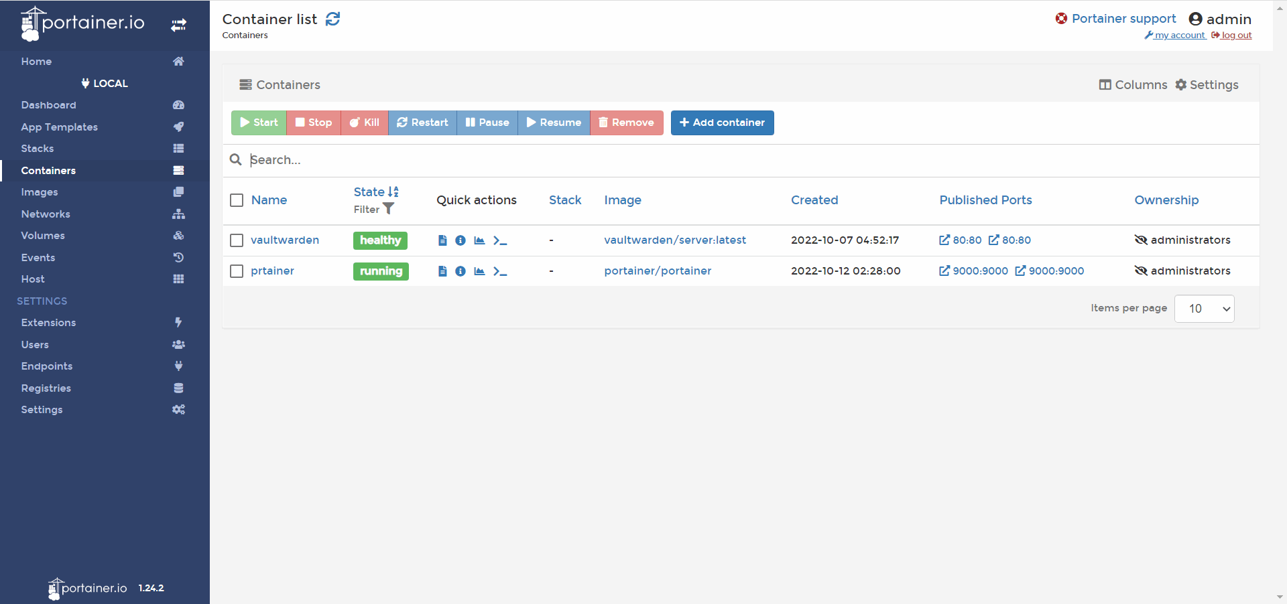The height and width of the screenshot is (604, 1287).
Task: Click the search magnifier icon
Action: 235,159
